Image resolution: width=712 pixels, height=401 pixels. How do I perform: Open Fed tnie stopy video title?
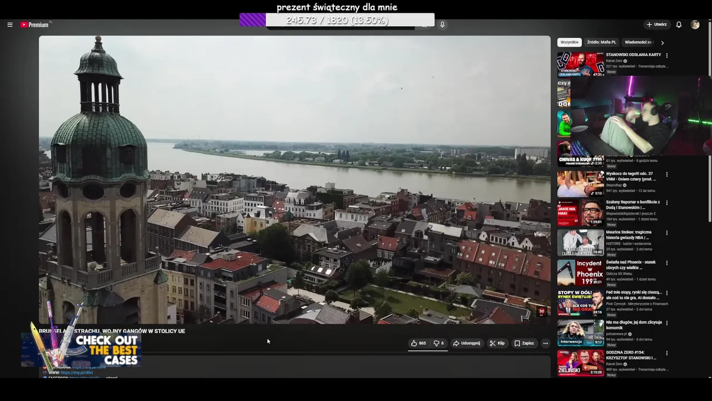click(634, 295)
